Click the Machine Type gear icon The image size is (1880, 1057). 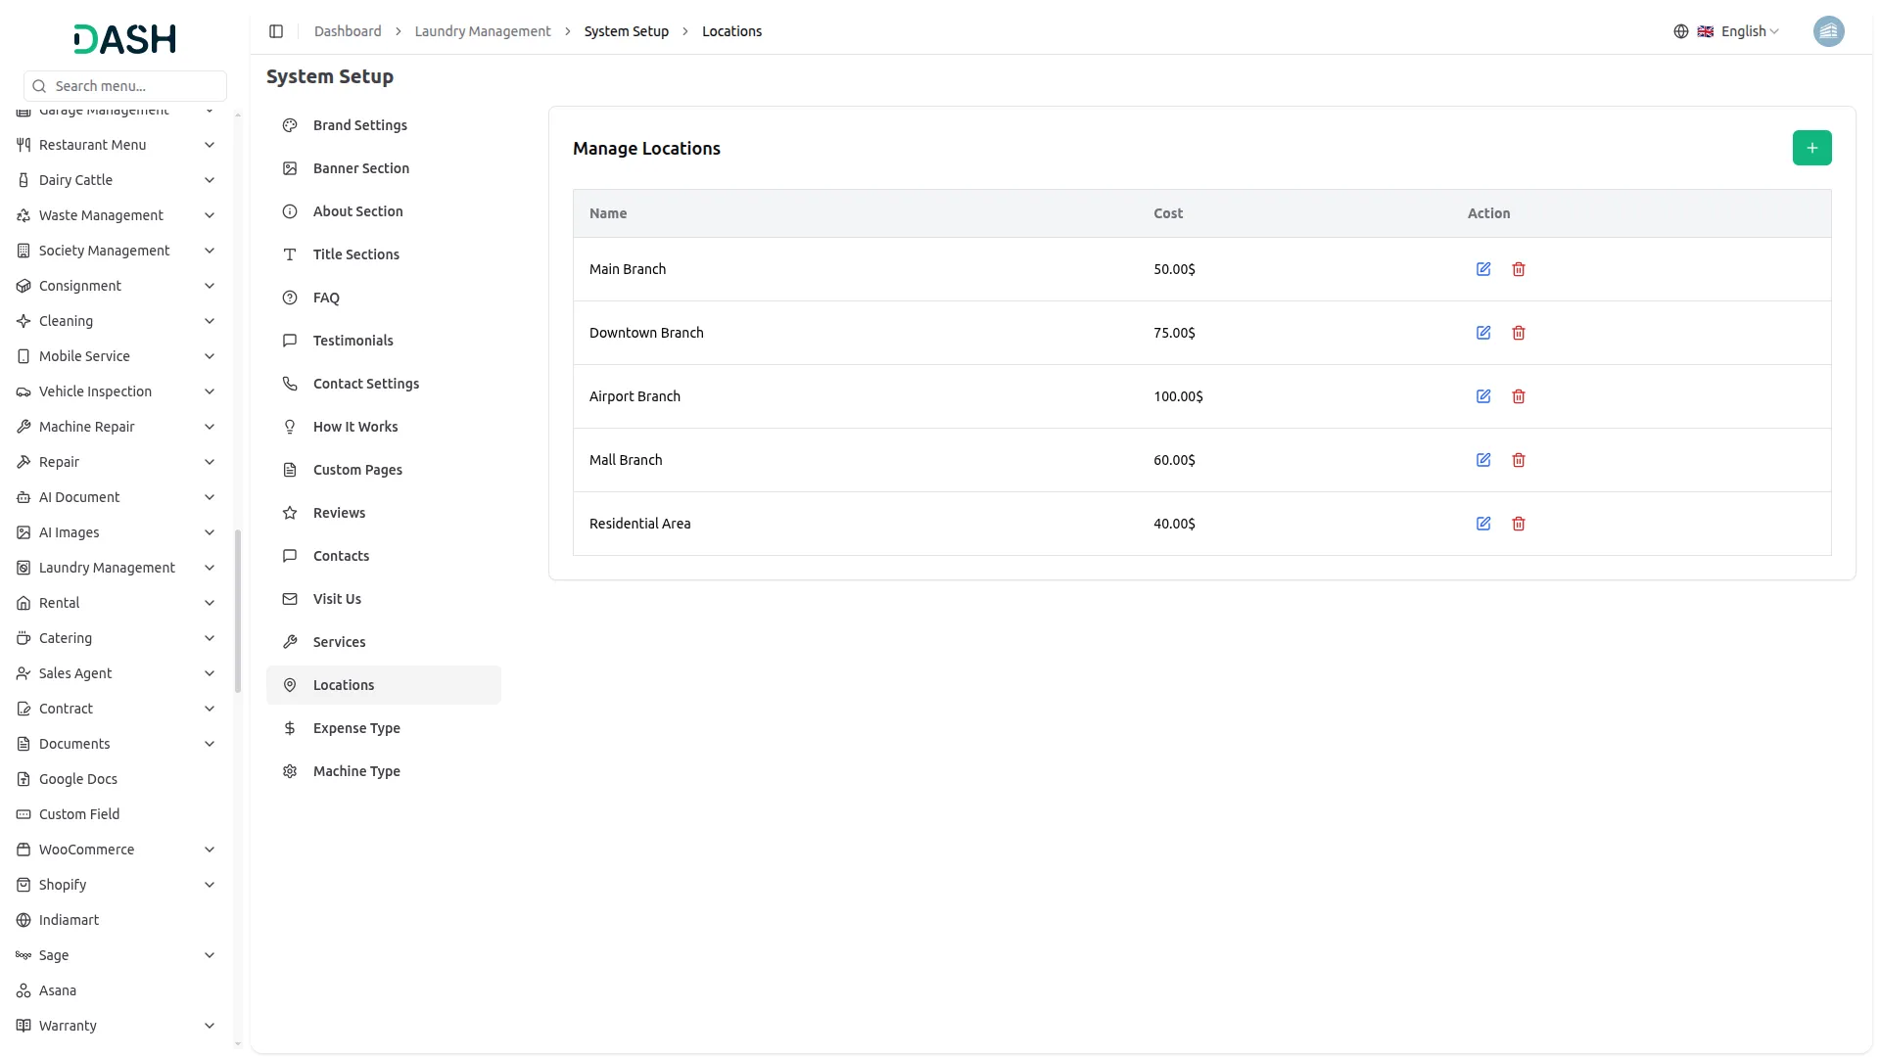pyautogui.click(x=289, y=771)
